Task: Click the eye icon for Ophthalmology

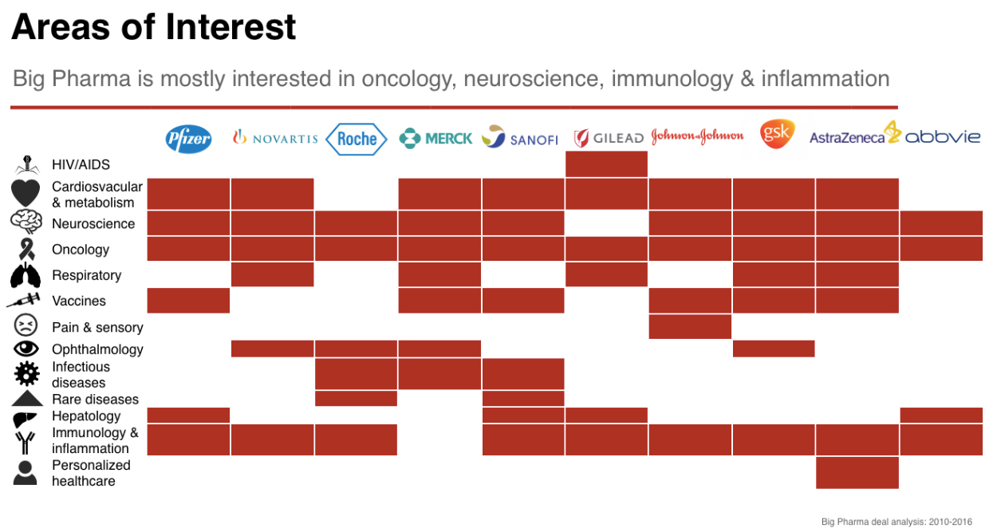Action: coord(26,349)
